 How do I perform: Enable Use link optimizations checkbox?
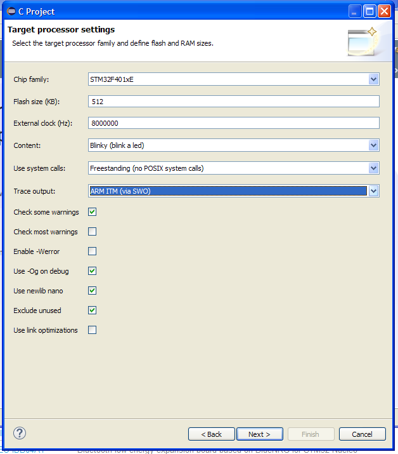tap(92, 330)
